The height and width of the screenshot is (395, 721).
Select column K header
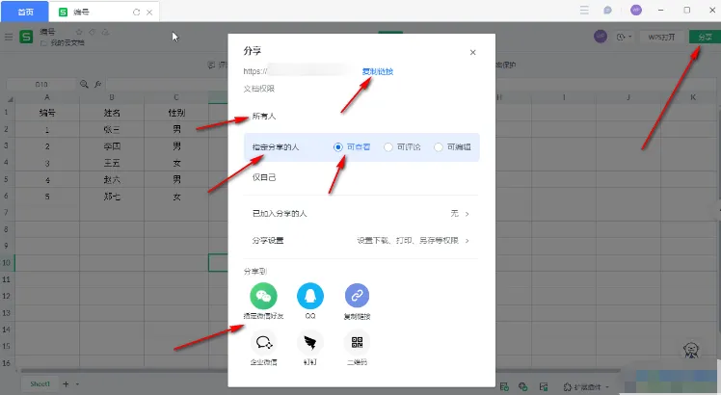(693, 97)
